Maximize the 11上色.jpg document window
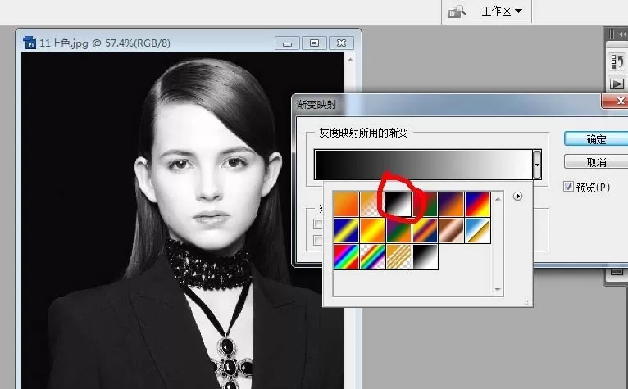 pos(314,43)
